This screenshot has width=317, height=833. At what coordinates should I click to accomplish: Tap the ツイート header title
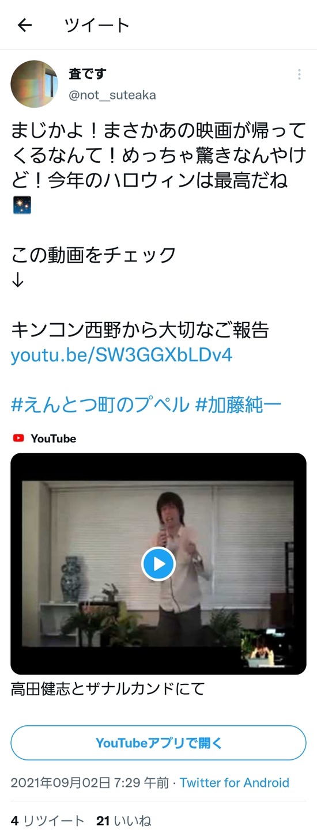tap(97, 25)
